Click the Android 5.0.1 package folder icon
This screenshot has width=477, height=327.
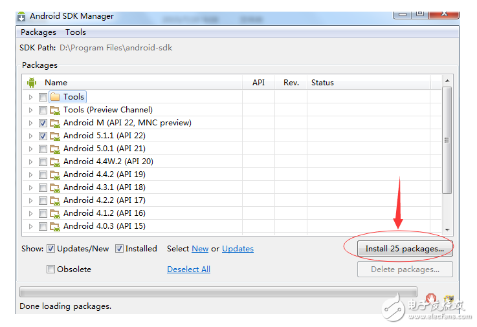[x=55, y=149]
